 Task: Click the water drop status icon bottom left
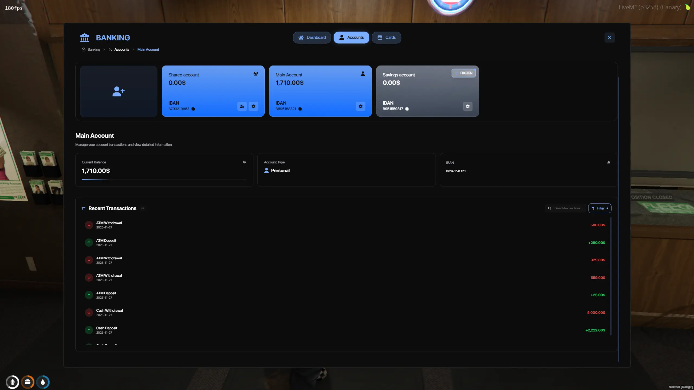(x=43, y=382)
